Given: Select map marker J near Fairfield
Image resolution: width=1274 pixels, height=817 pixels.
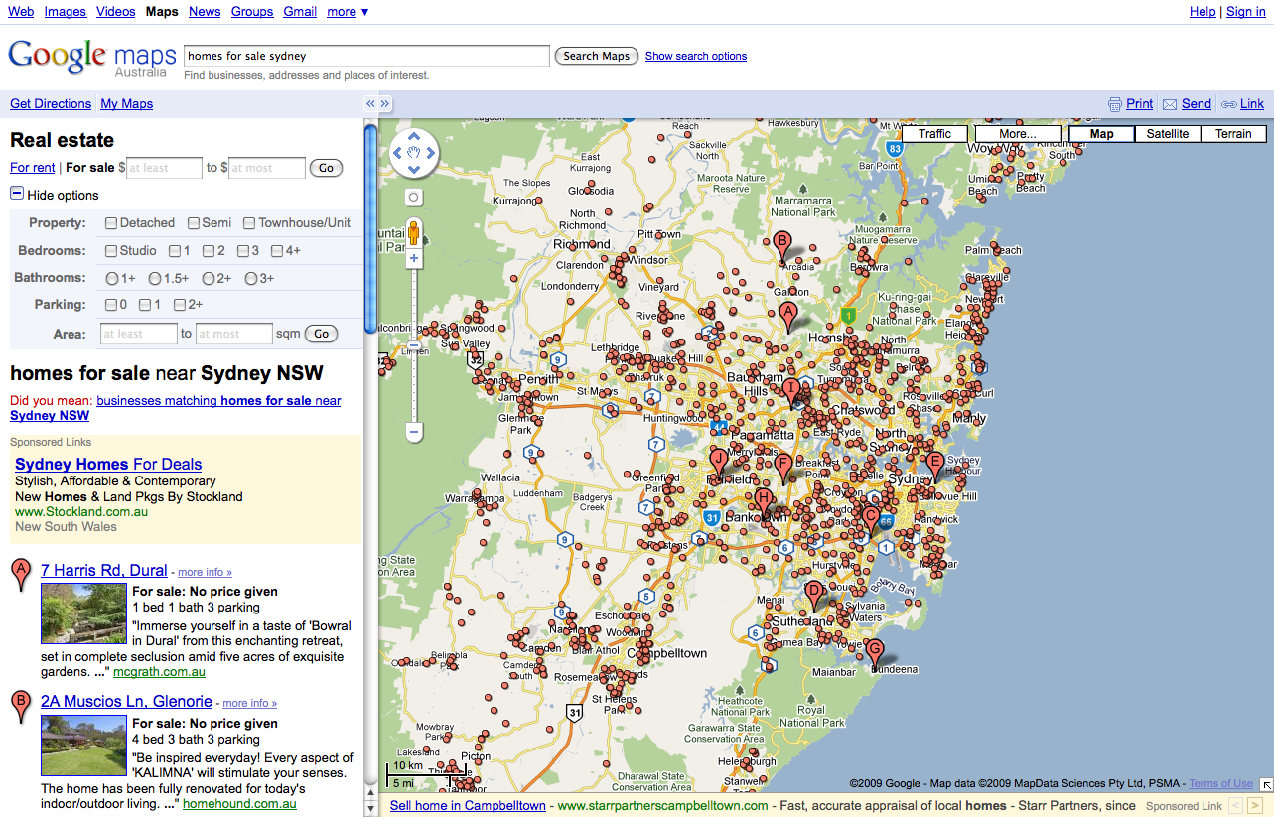Looking at the screenshot, I should pyautogui.click(x=718, y=463).
